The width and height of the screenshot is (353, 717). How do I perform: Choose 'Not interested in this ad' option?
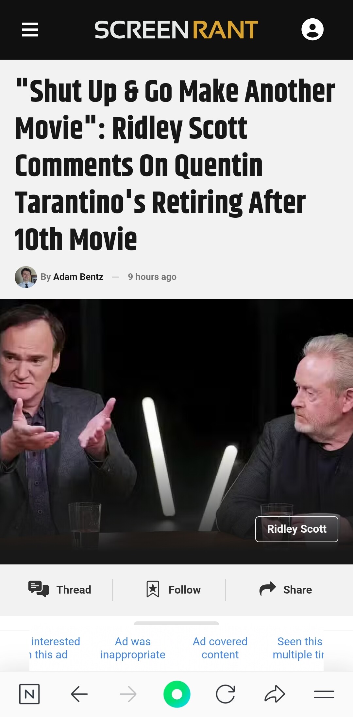click(54, 648)
